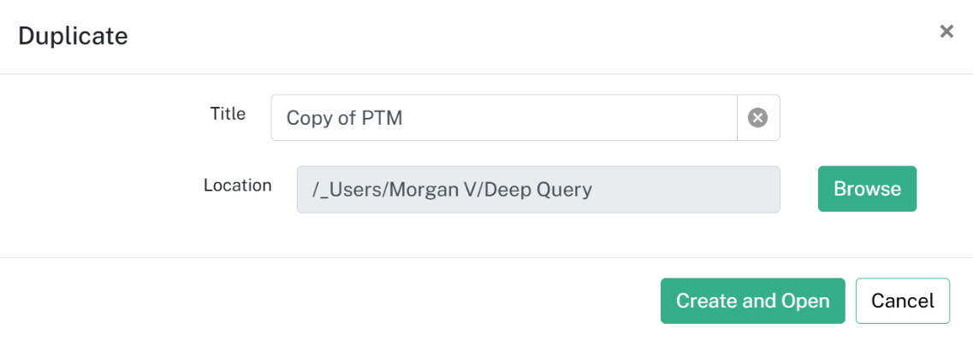Dismiss the dialog with the Cancel button

(902, 301)
